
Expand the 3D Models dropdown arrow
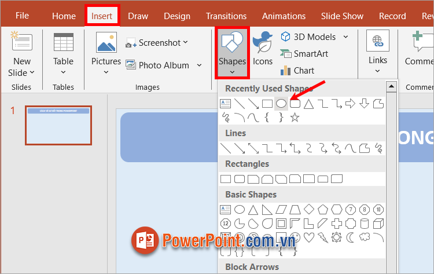[345, 37]
